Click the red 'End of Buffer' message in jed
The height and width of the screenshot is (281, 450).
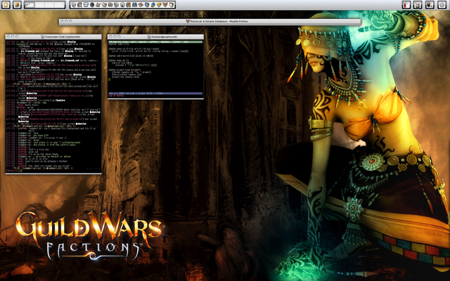click(116, 96)
